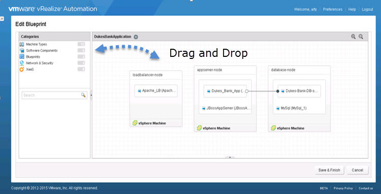Click the Logout link
Screen dimensions: 381x194
tap(367, 10)
